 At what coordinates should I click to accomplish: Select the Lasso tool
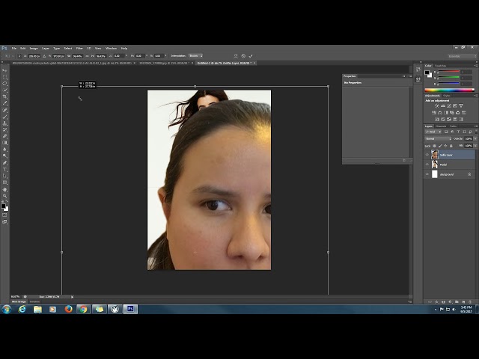pyautogui.click(x=4, y=83)
